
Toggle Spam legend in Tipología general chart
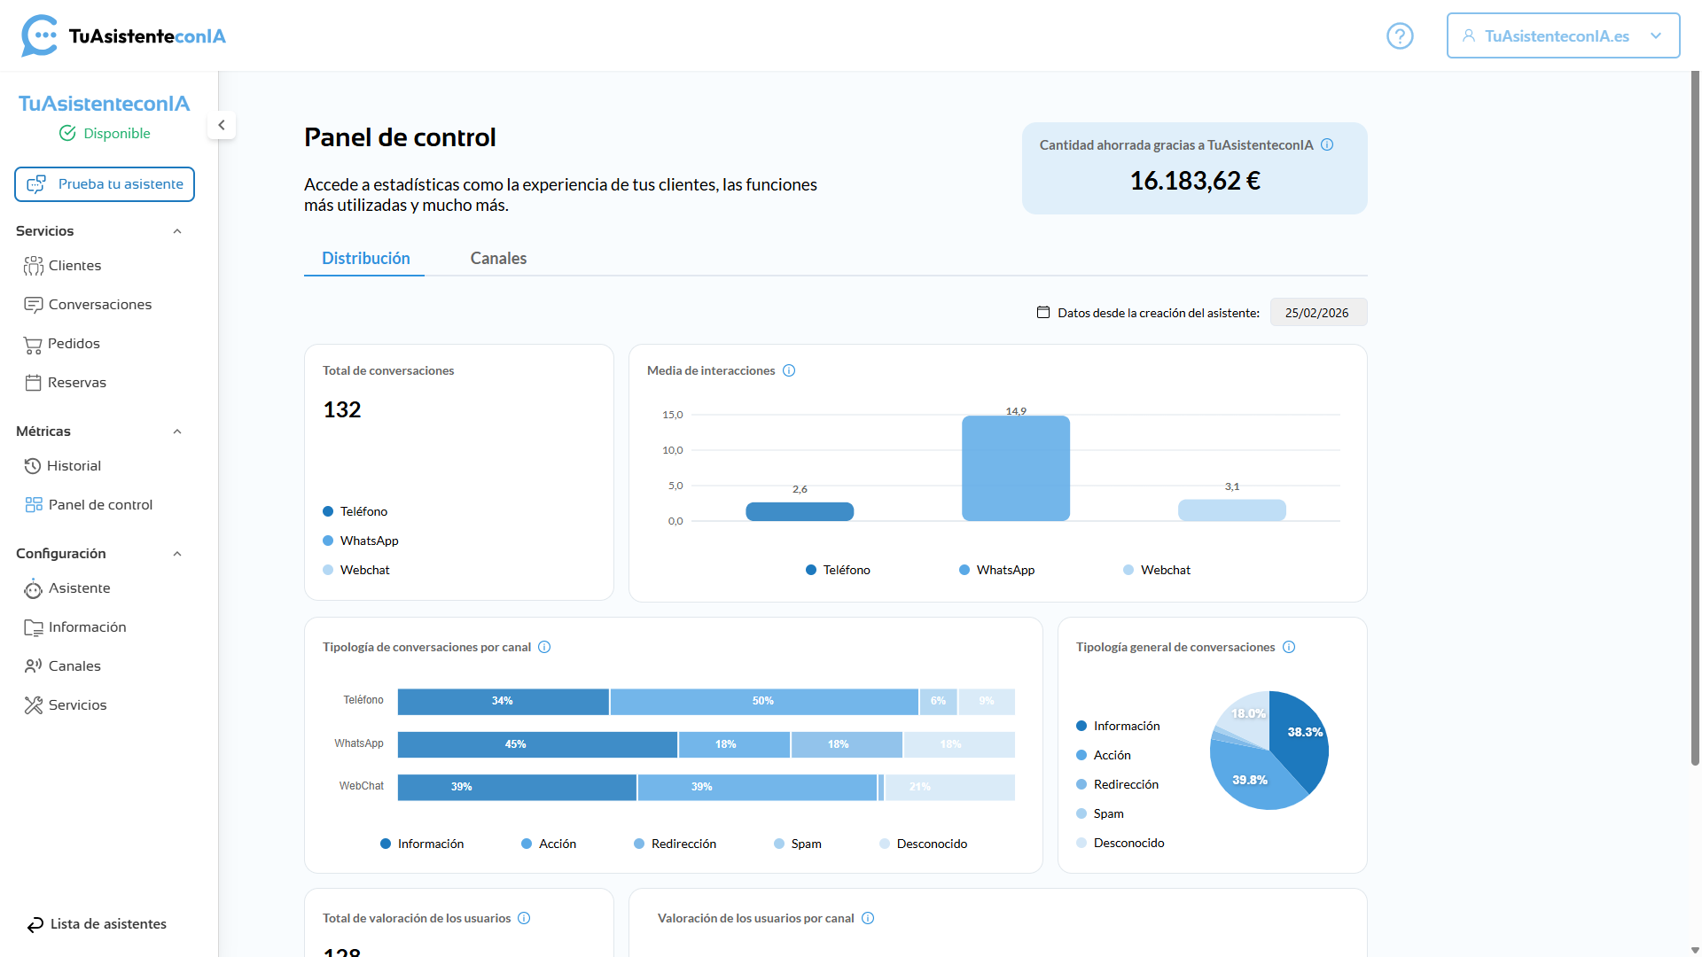(x=1099, y=813)
